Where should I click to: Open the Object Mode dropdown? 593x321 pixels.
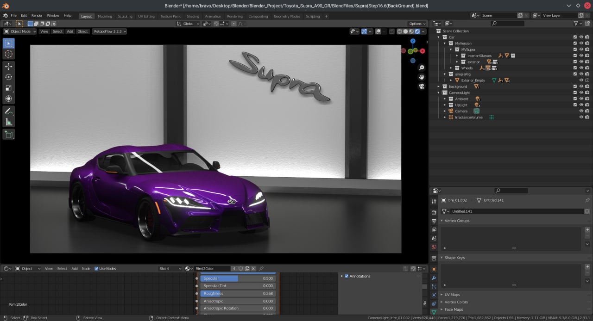tap(19, 31)
